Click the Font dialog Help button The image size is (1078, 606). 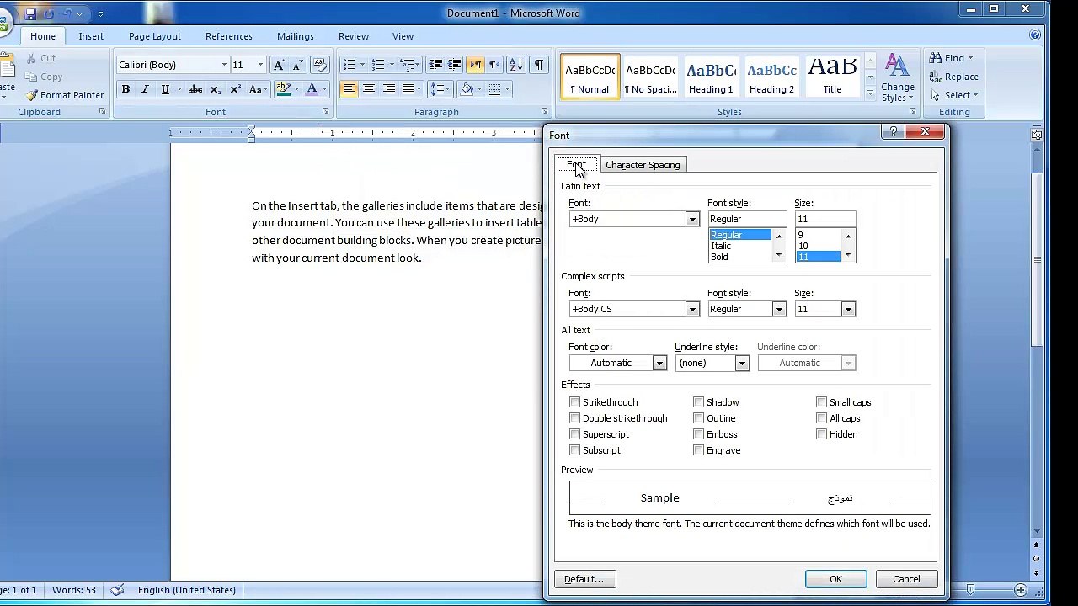pos(893,132)
